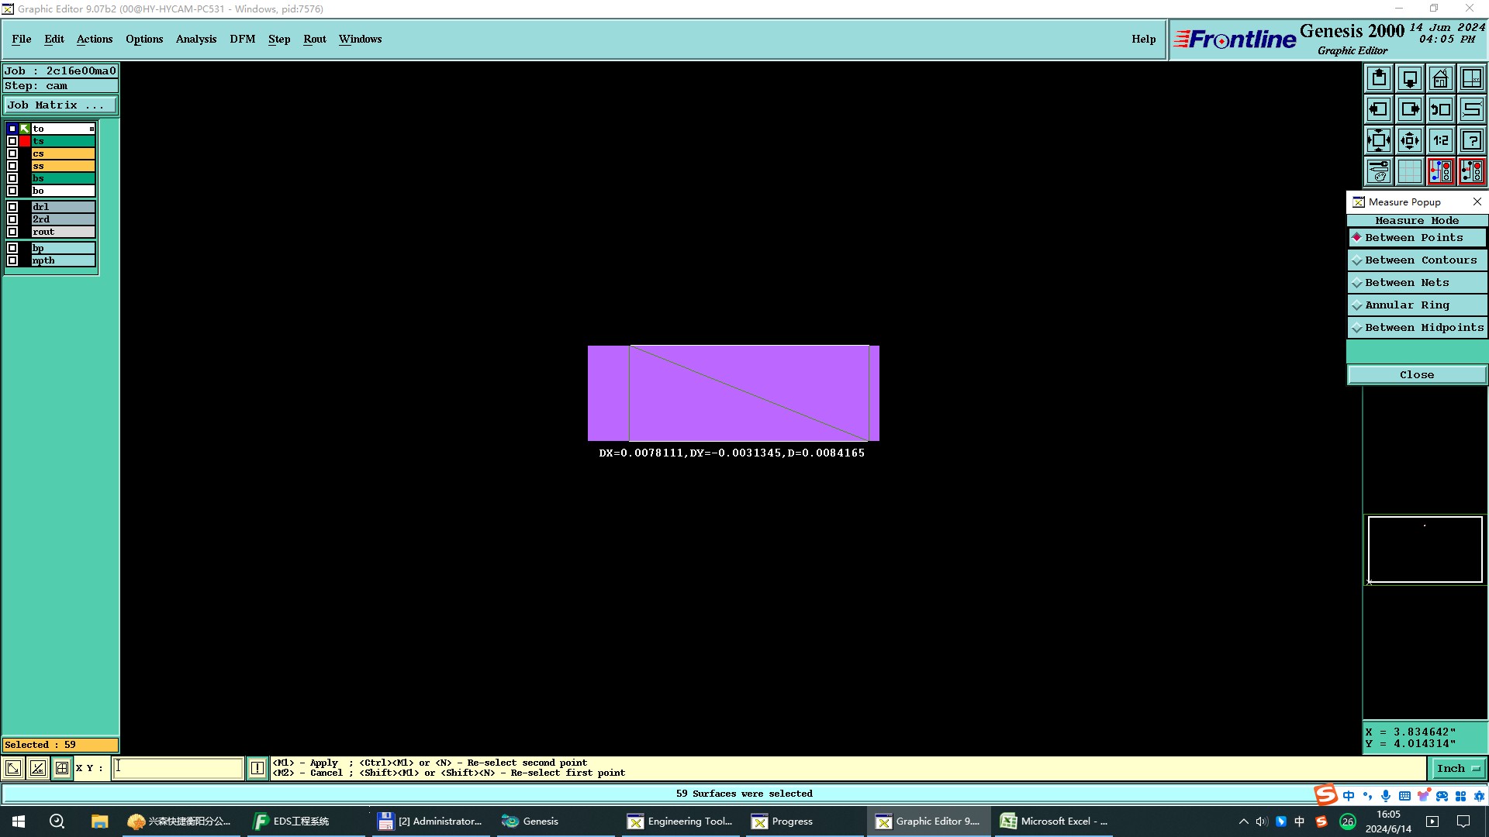Click the X Y coordinate input field
The image size is (1489, 837).
(178, 768)
